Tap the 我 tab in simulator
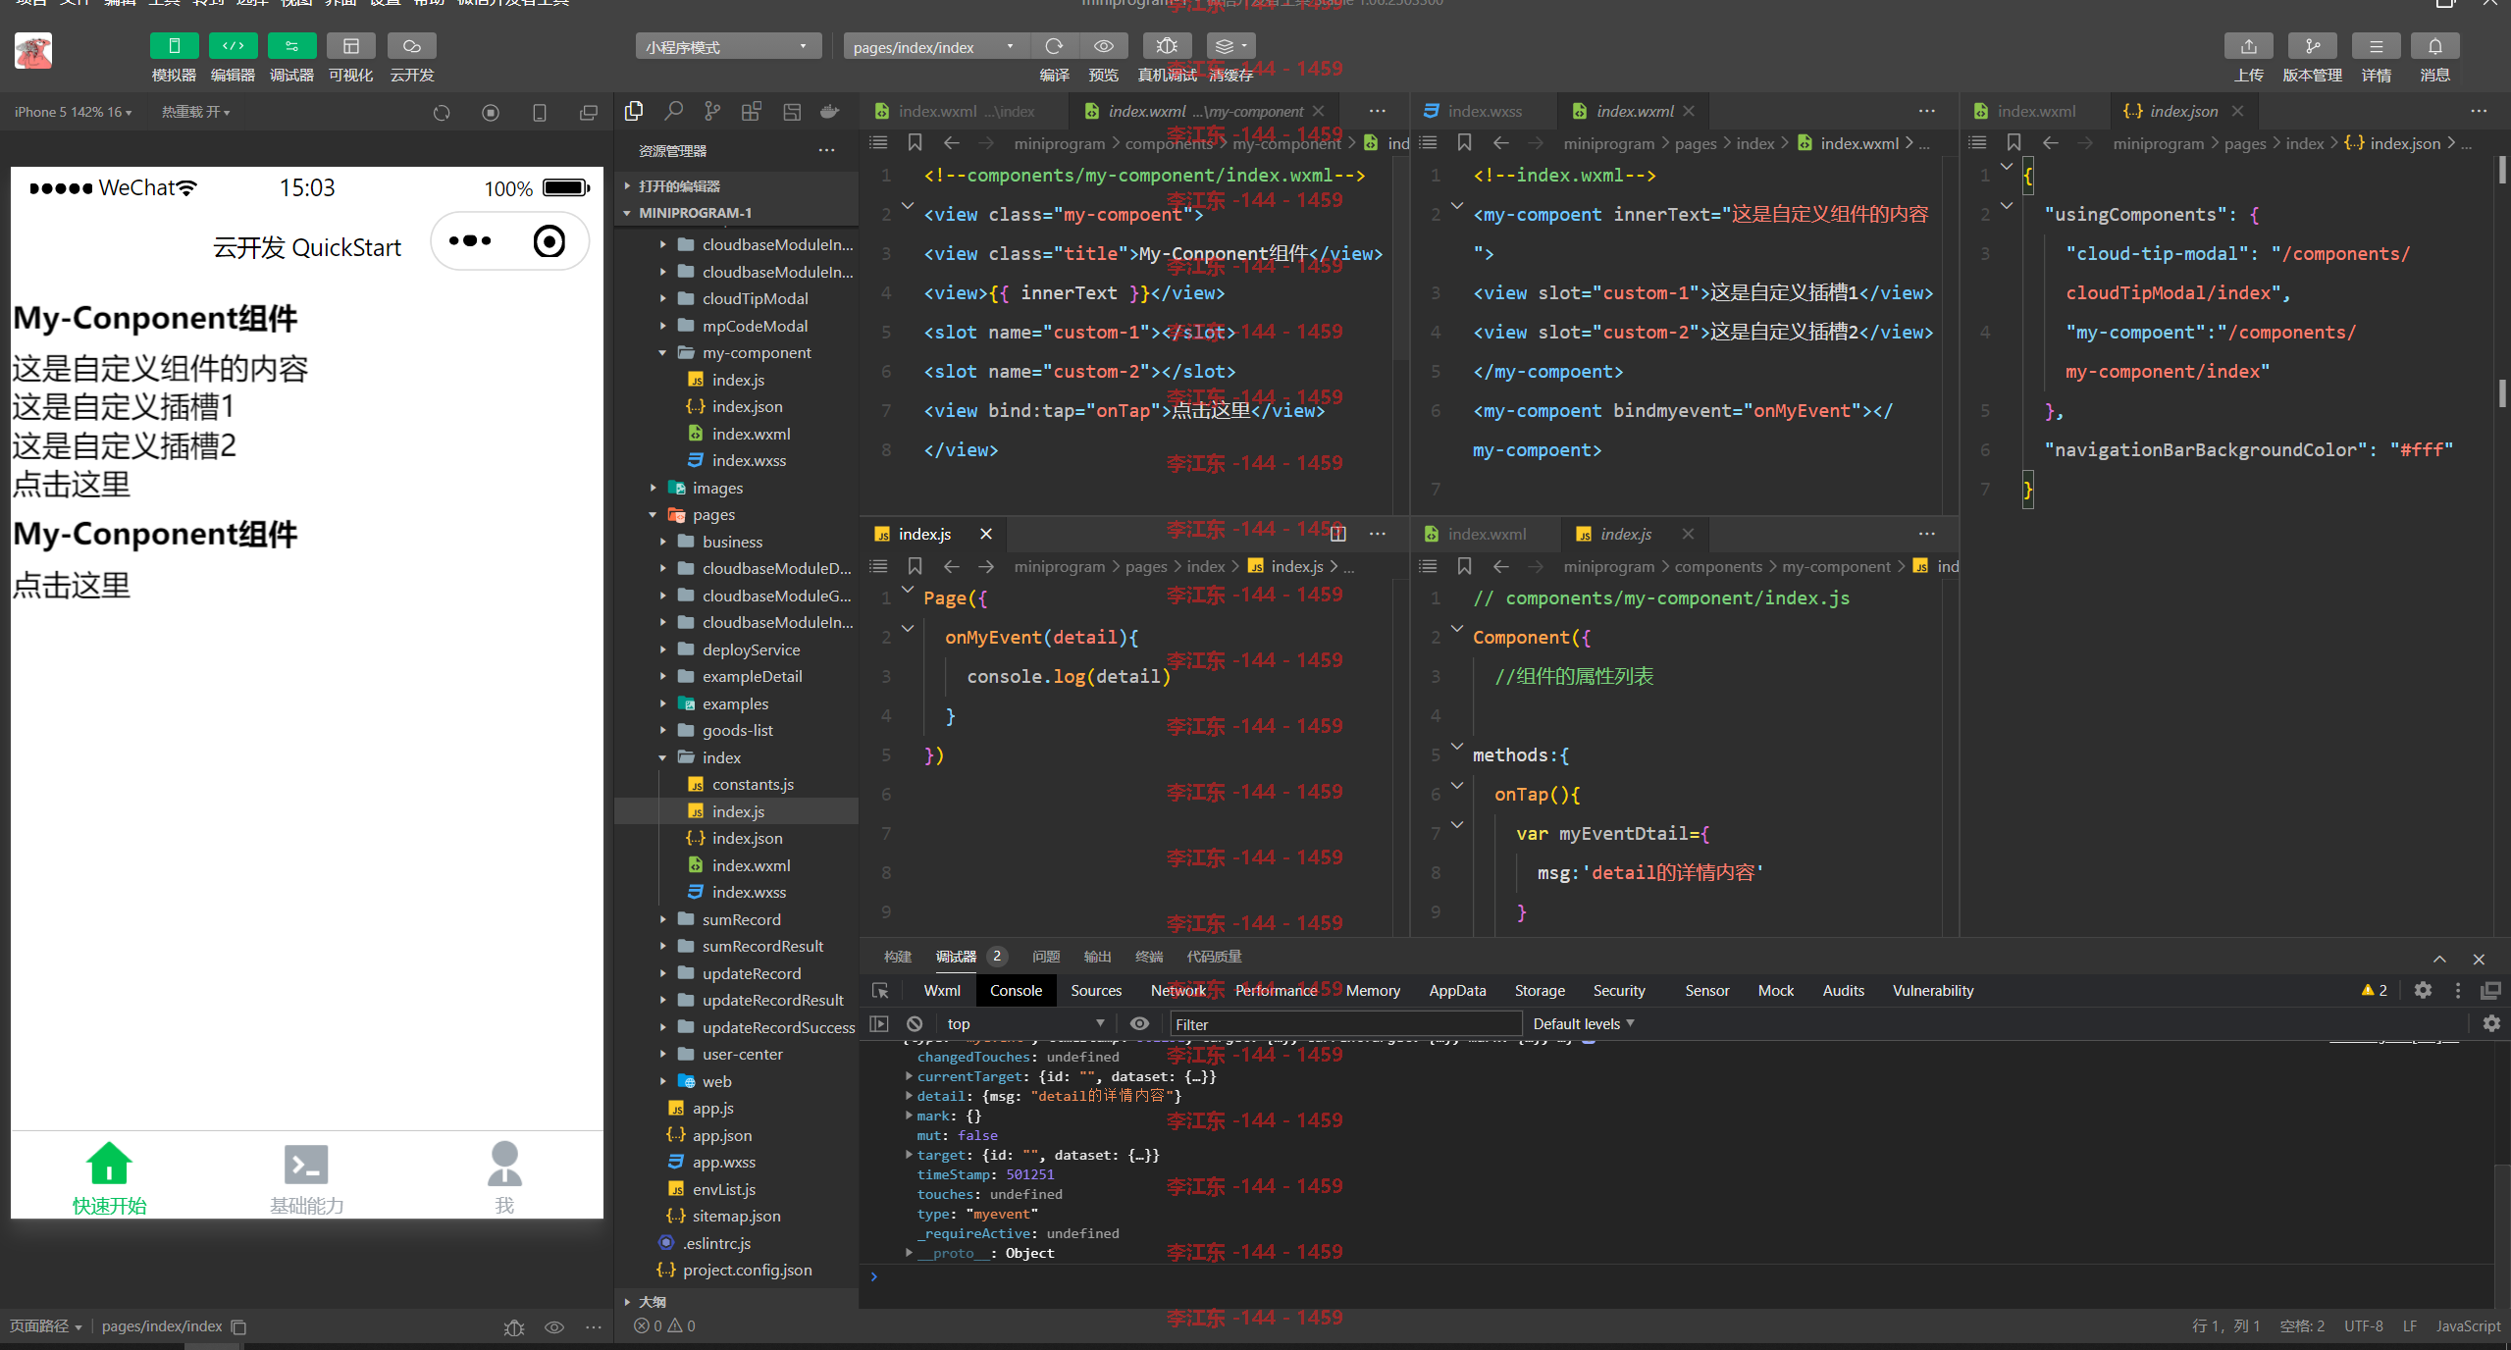2511x1350 pixels. tap(504, 1177)
